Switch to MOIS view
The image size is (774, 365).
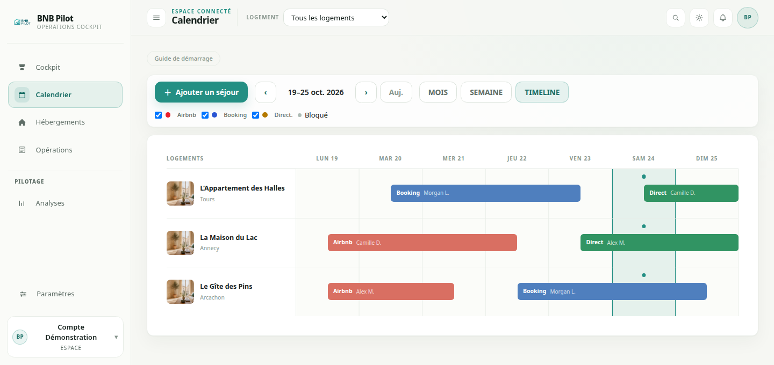point(438,92)
